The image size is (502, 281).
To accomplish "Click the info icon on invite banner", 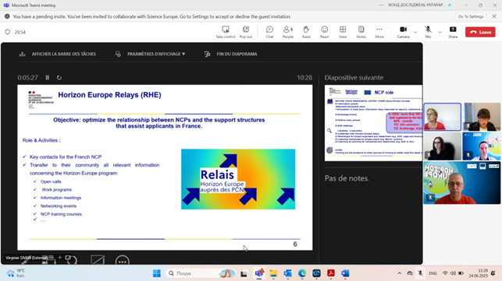I will (x=7, y=16).
